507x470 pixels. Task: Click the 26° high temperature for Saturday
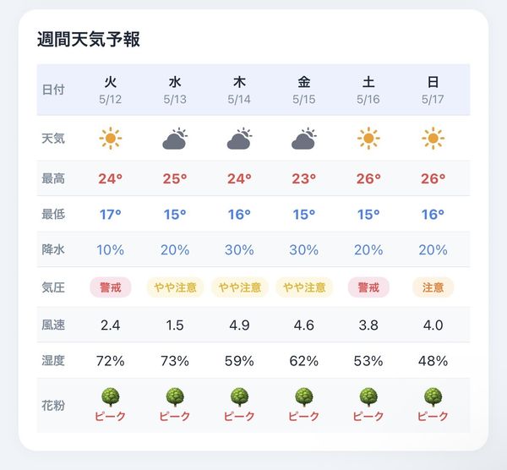coord(368,178)
